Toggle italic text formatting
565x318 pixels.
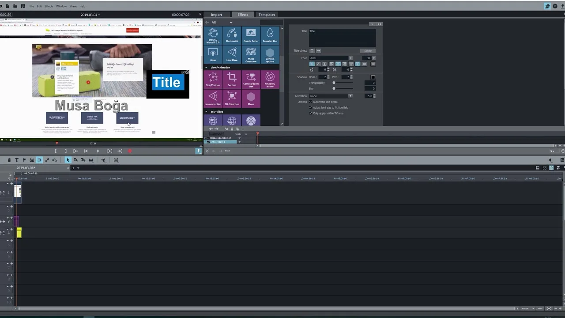(x=318, y=64)
